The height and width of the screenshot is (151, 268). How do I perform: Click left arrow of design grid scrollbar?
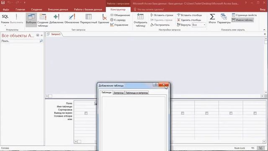pos(76,142)
